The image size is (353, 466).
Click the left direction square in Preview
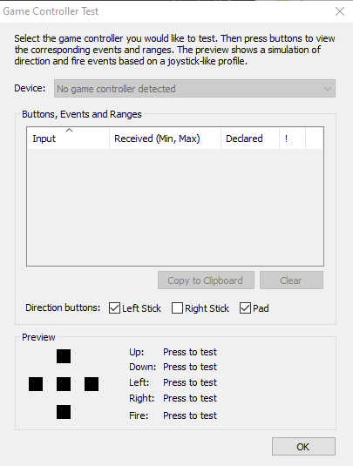pyautogui.click(x=36, y=384)
